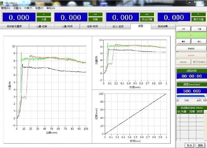Click the 取下引伸计 button
This screenshot has width=207, height=148.
[199, 62]
